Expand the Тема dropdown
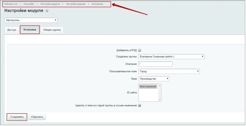The image size is (246, 126). 154,79
